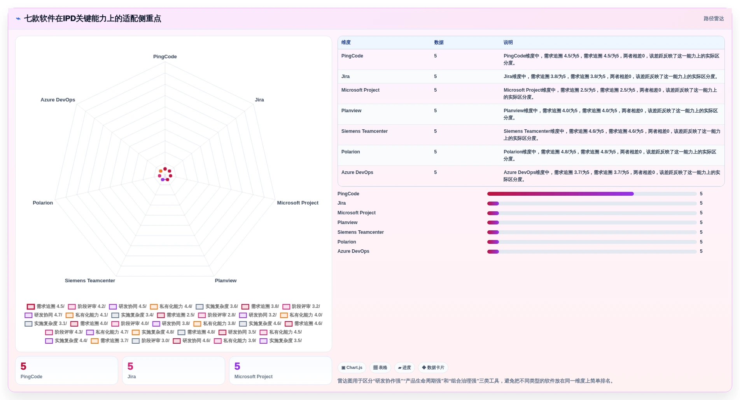Click the Jira progress bar

pyautogui.click(x=592, y=203)
